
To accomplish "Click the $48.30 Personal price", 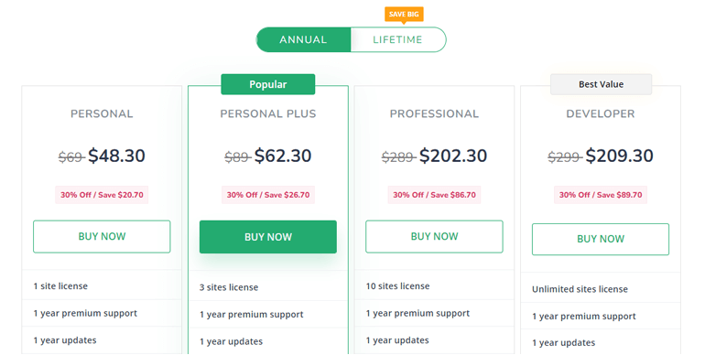I will 116,156.
